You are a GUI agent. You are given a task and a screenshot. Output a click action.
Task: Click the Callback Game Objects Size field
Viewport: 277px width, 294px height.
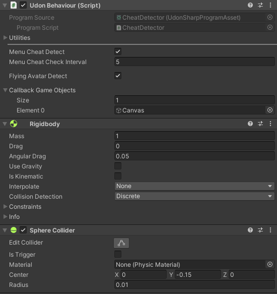tap(195, 100)
